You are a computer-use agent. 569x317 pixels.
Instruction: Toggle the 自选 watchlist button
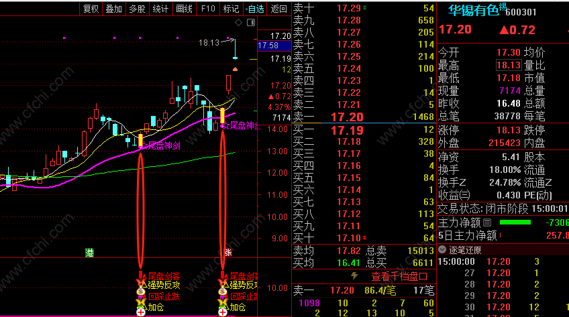click(x=255, y=9)
